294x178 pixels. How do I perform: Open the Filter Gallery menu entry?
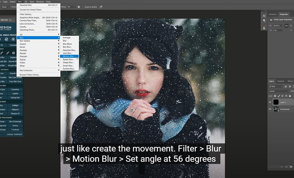pyautogui.click(x=26, y=14)
